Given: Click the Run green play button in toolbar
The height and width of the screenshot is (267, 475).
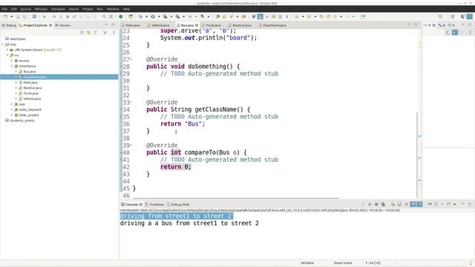Looking at the screenshot, I should 153,16.
